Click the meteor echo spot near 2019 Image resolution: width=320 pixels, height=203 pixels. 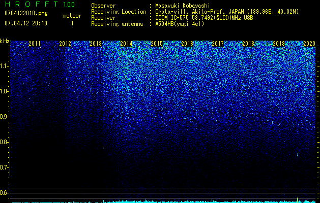point(297,154)
